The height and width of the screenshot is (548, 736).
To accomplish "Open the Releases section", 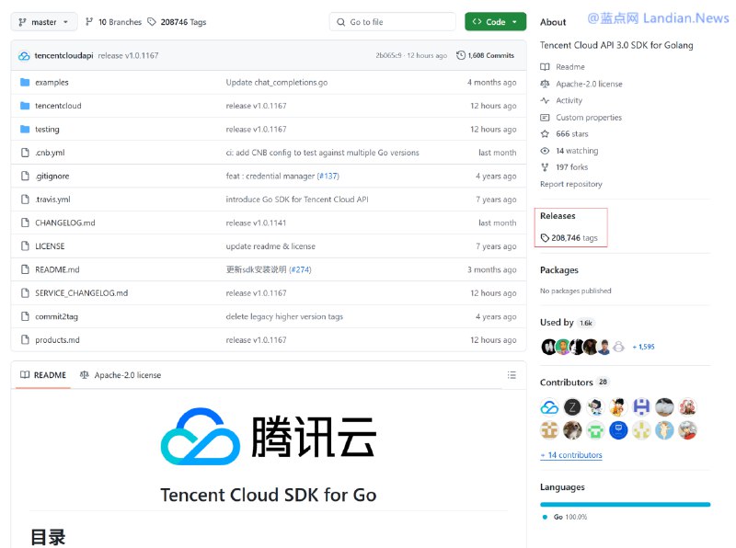I will [x=557, y=215].
